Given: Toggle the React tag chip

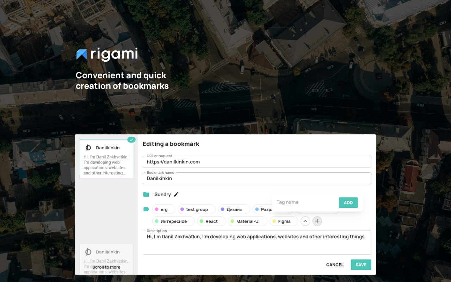Looking at the screenshot, I should click(211, 221).
